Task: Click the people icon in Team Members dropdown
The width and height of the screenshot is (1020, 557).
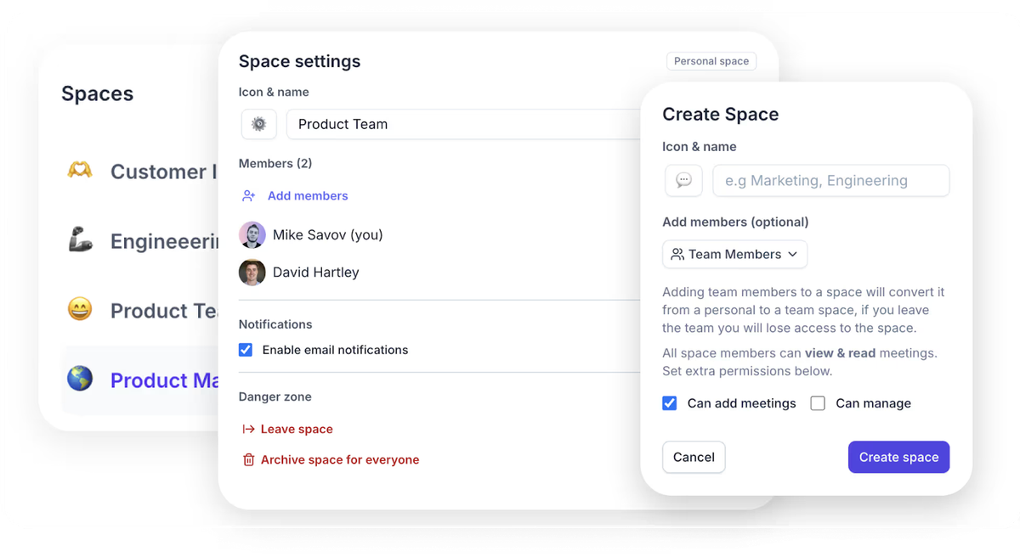Action: click(x=677, y=254)
